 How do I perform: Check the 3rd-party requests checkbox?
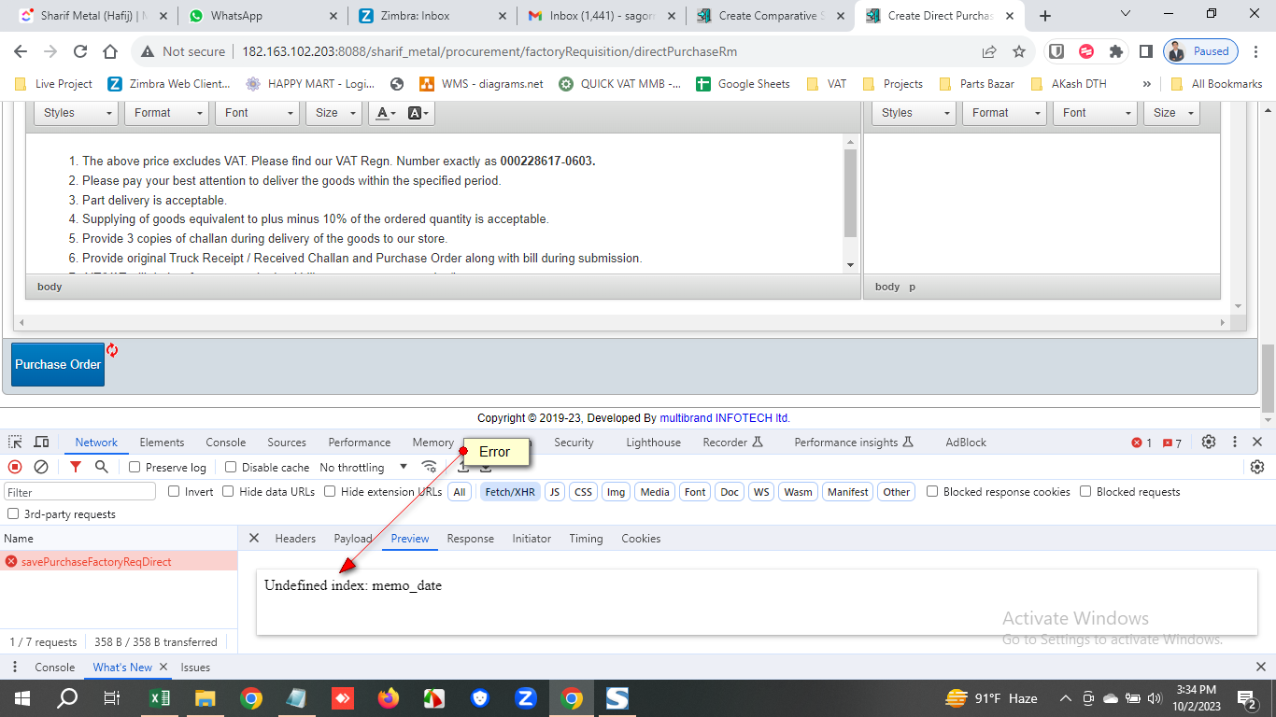pos(13,513)
